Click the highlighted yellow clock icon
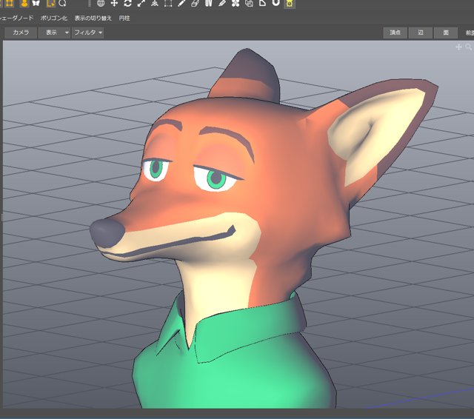474x419 pixels. click(290, 3)
